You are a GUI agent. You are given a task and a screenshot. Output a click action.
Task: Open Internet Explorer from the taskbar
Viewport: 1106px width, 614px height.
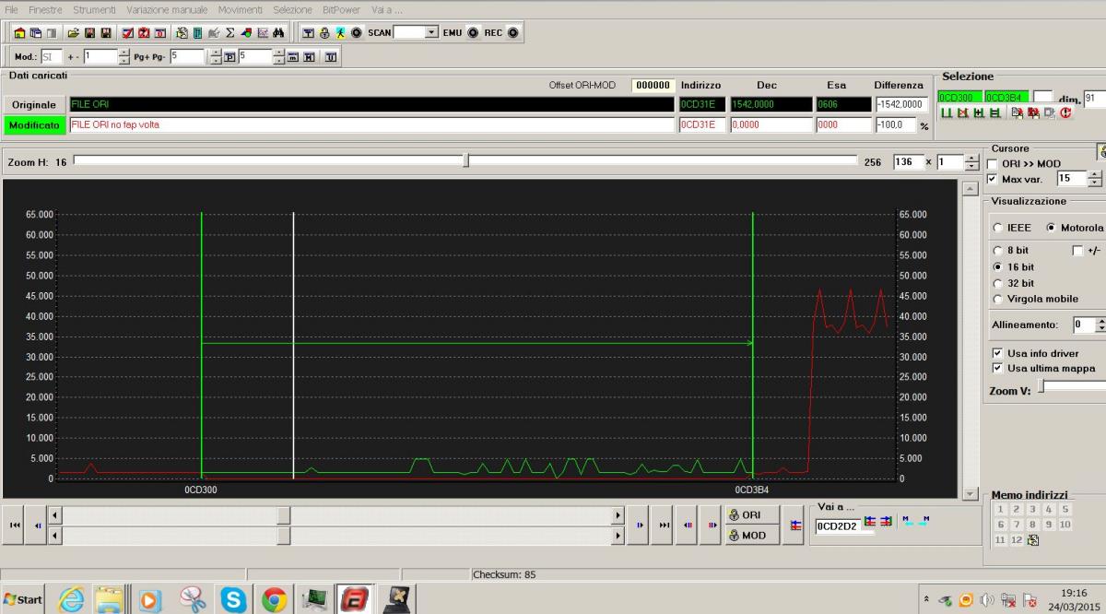click(x=71, y=599)
